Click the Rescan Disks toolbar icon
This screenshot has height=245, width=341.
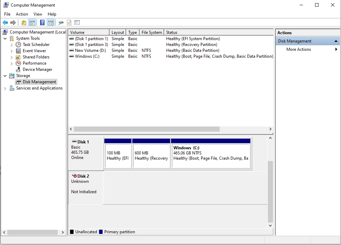(61, 23)
